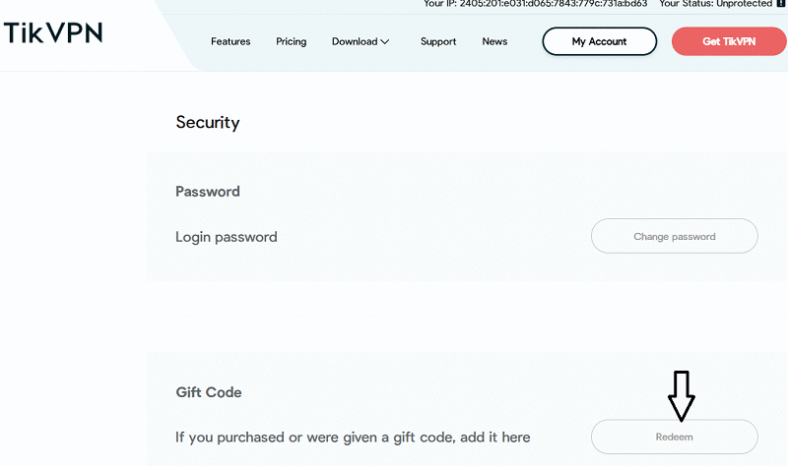Redeem a gift code
Image resolution: width=788 pixels, height=466 pixels.
[674, 437]
